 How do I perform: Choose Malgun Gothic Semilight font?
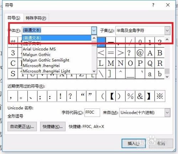click(x=57, y=60)
